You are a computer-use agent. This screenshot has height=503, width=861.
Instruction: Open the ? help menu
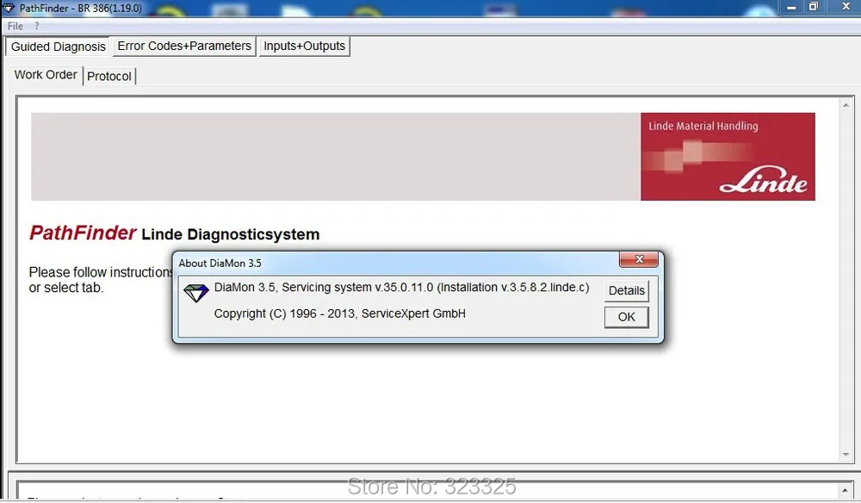[x=37, y=26]
